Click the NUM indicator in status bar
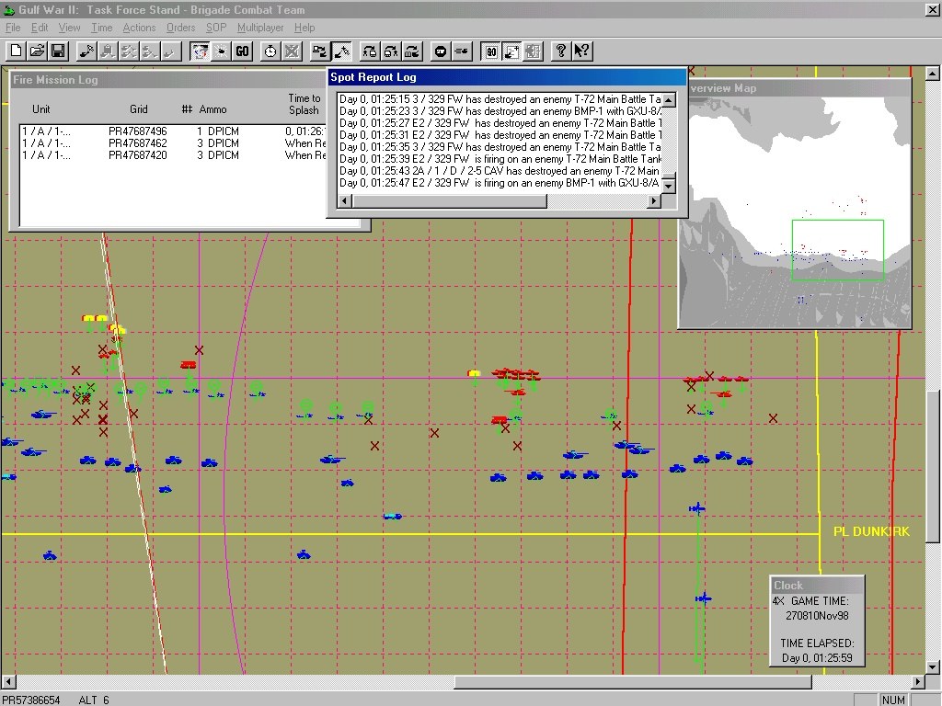Image resolution: width=942 pixels, height=706 pixels. tap(893, 700)
